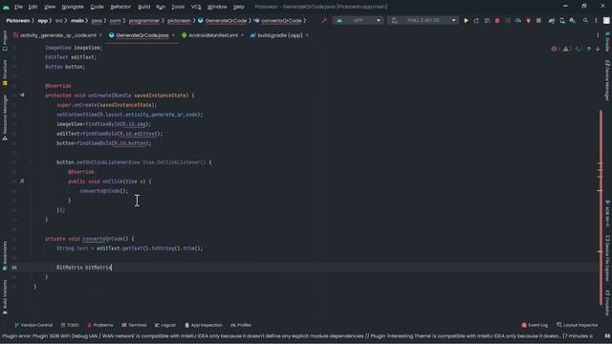Open the Version Control tool window
This screenshot has height=344, width=612.
coord(33,325)
